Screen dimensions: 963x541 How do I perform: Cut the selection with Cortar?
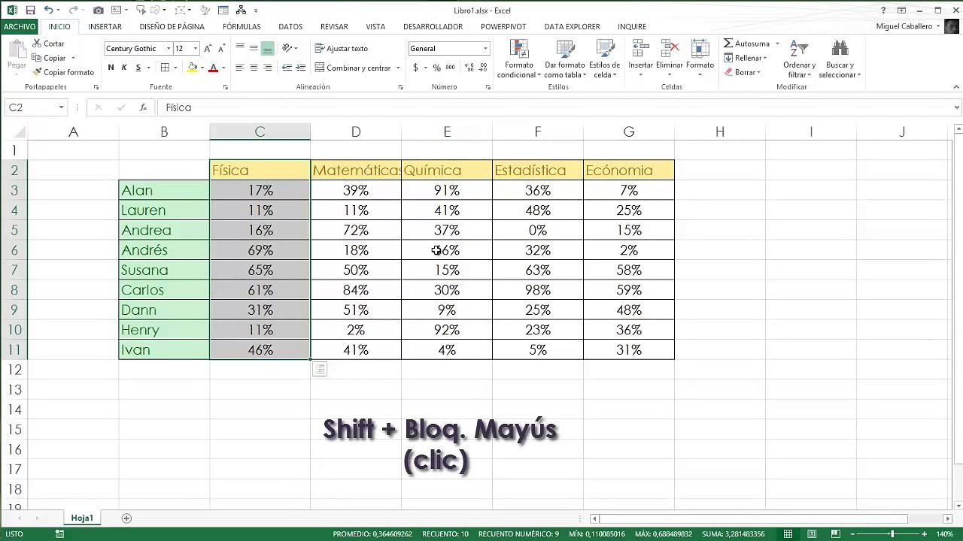[x=48, y=44]
